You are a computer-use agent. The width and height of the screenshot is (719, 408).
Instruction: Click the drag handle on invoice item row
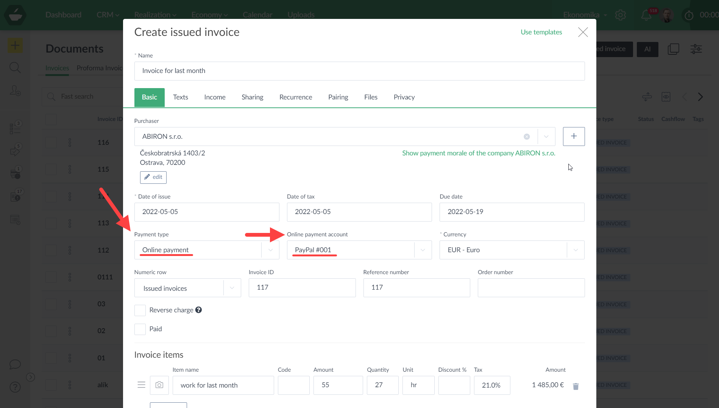coord(141,385)
